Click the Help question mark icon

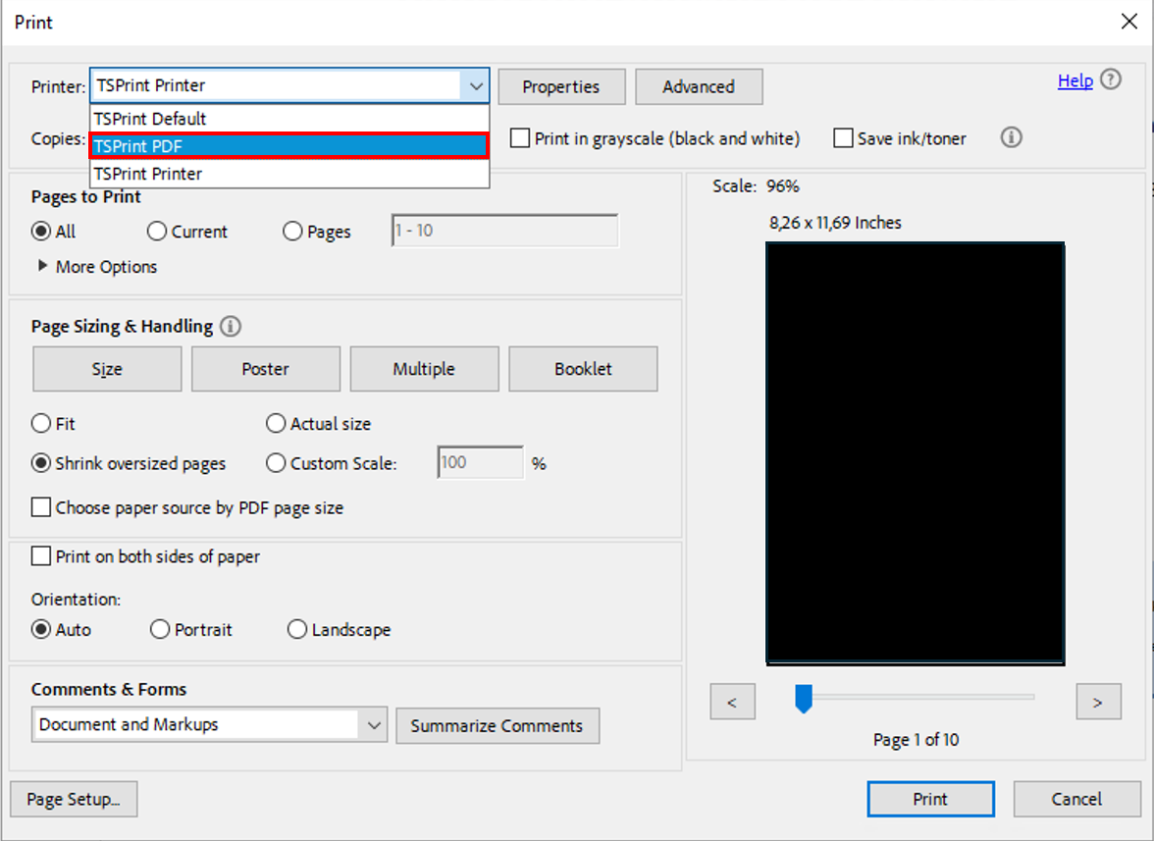coord(1111,79)
